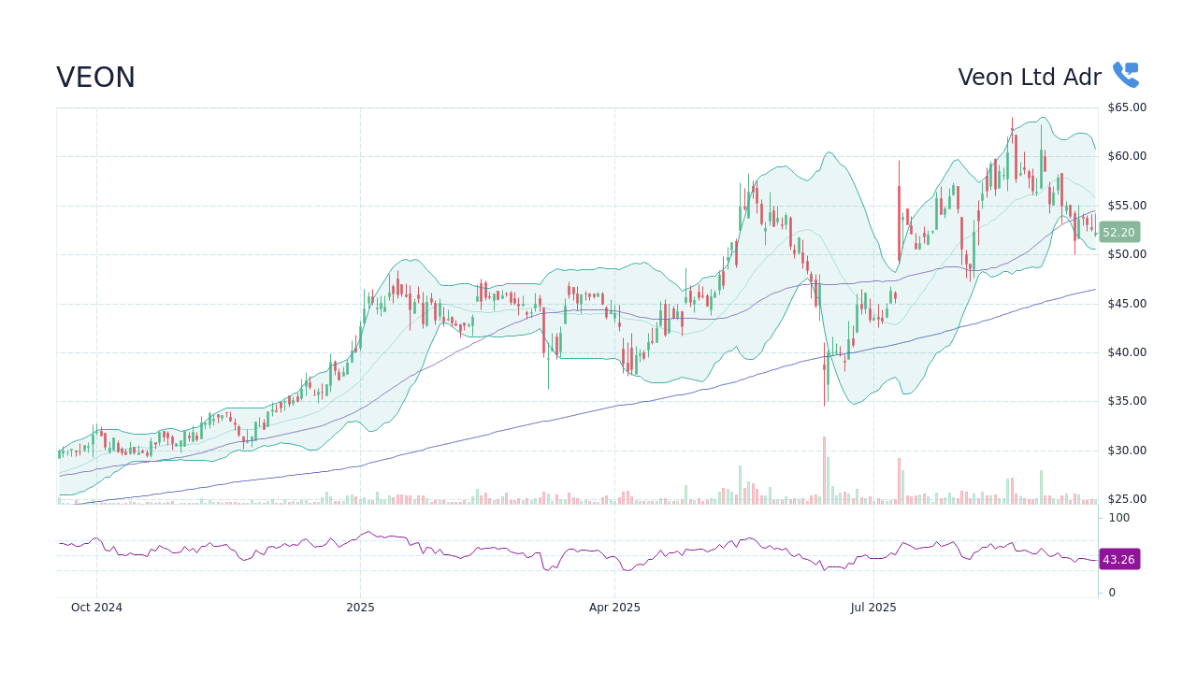Image resolution: width=1197 pixels, height=673 pixels.
Task: Click the Apr 2025 date axis label
Action: click(x=615, y=607)
